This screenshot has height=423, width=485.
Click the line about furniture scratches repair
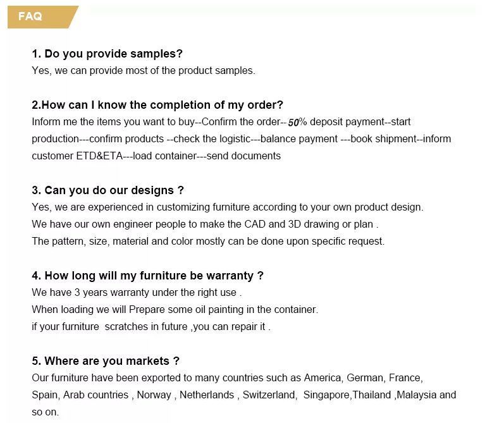tap(151, 327)
